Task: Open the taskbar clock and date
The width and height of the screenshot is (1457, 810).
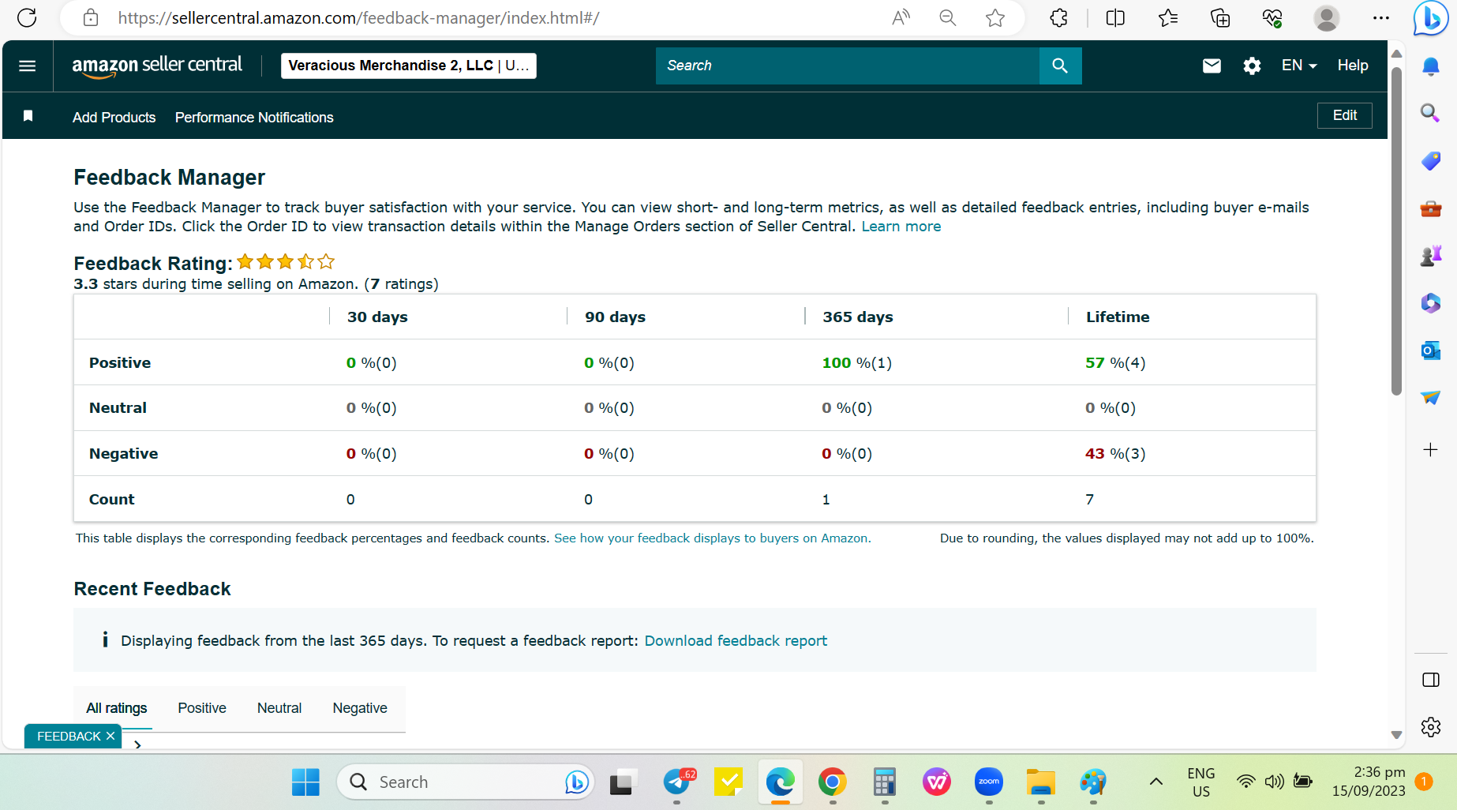Action: pyautogui.click(x=1369, y=782)
